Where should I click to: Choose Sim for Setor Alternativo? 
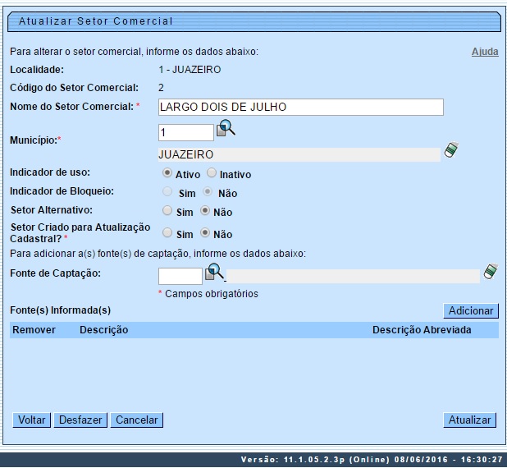pos(167,210)
